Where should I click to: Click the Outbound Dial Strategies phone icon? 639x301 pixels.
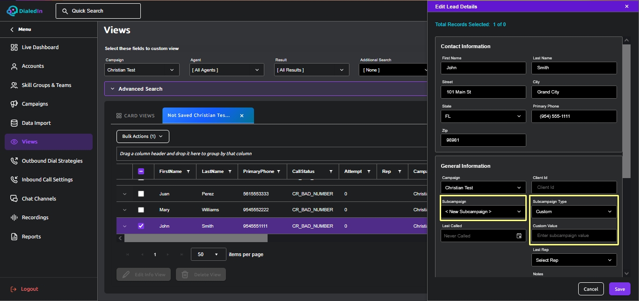click(x=14, y=161)
